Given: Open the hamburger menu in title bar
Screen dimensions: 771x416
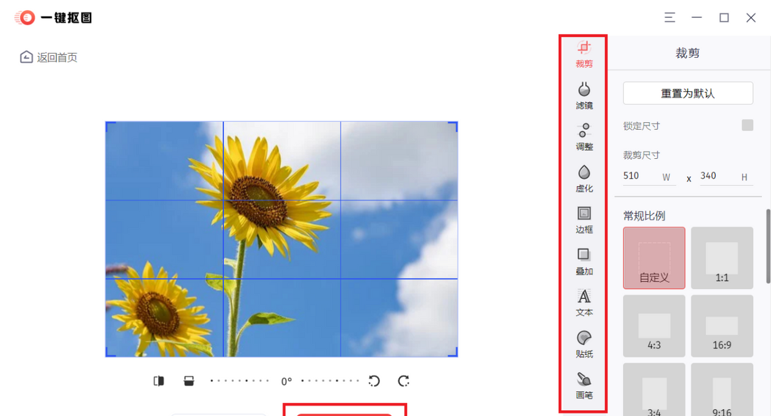Looking at the screenshot, I should 670,17.
